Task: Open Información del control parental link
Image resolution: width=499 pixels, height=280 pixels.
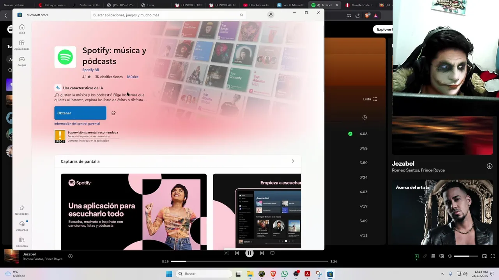Action: 77,124
